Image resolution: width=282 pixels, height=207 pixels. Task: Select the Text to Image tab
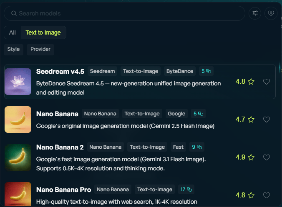tap(43, 32)
